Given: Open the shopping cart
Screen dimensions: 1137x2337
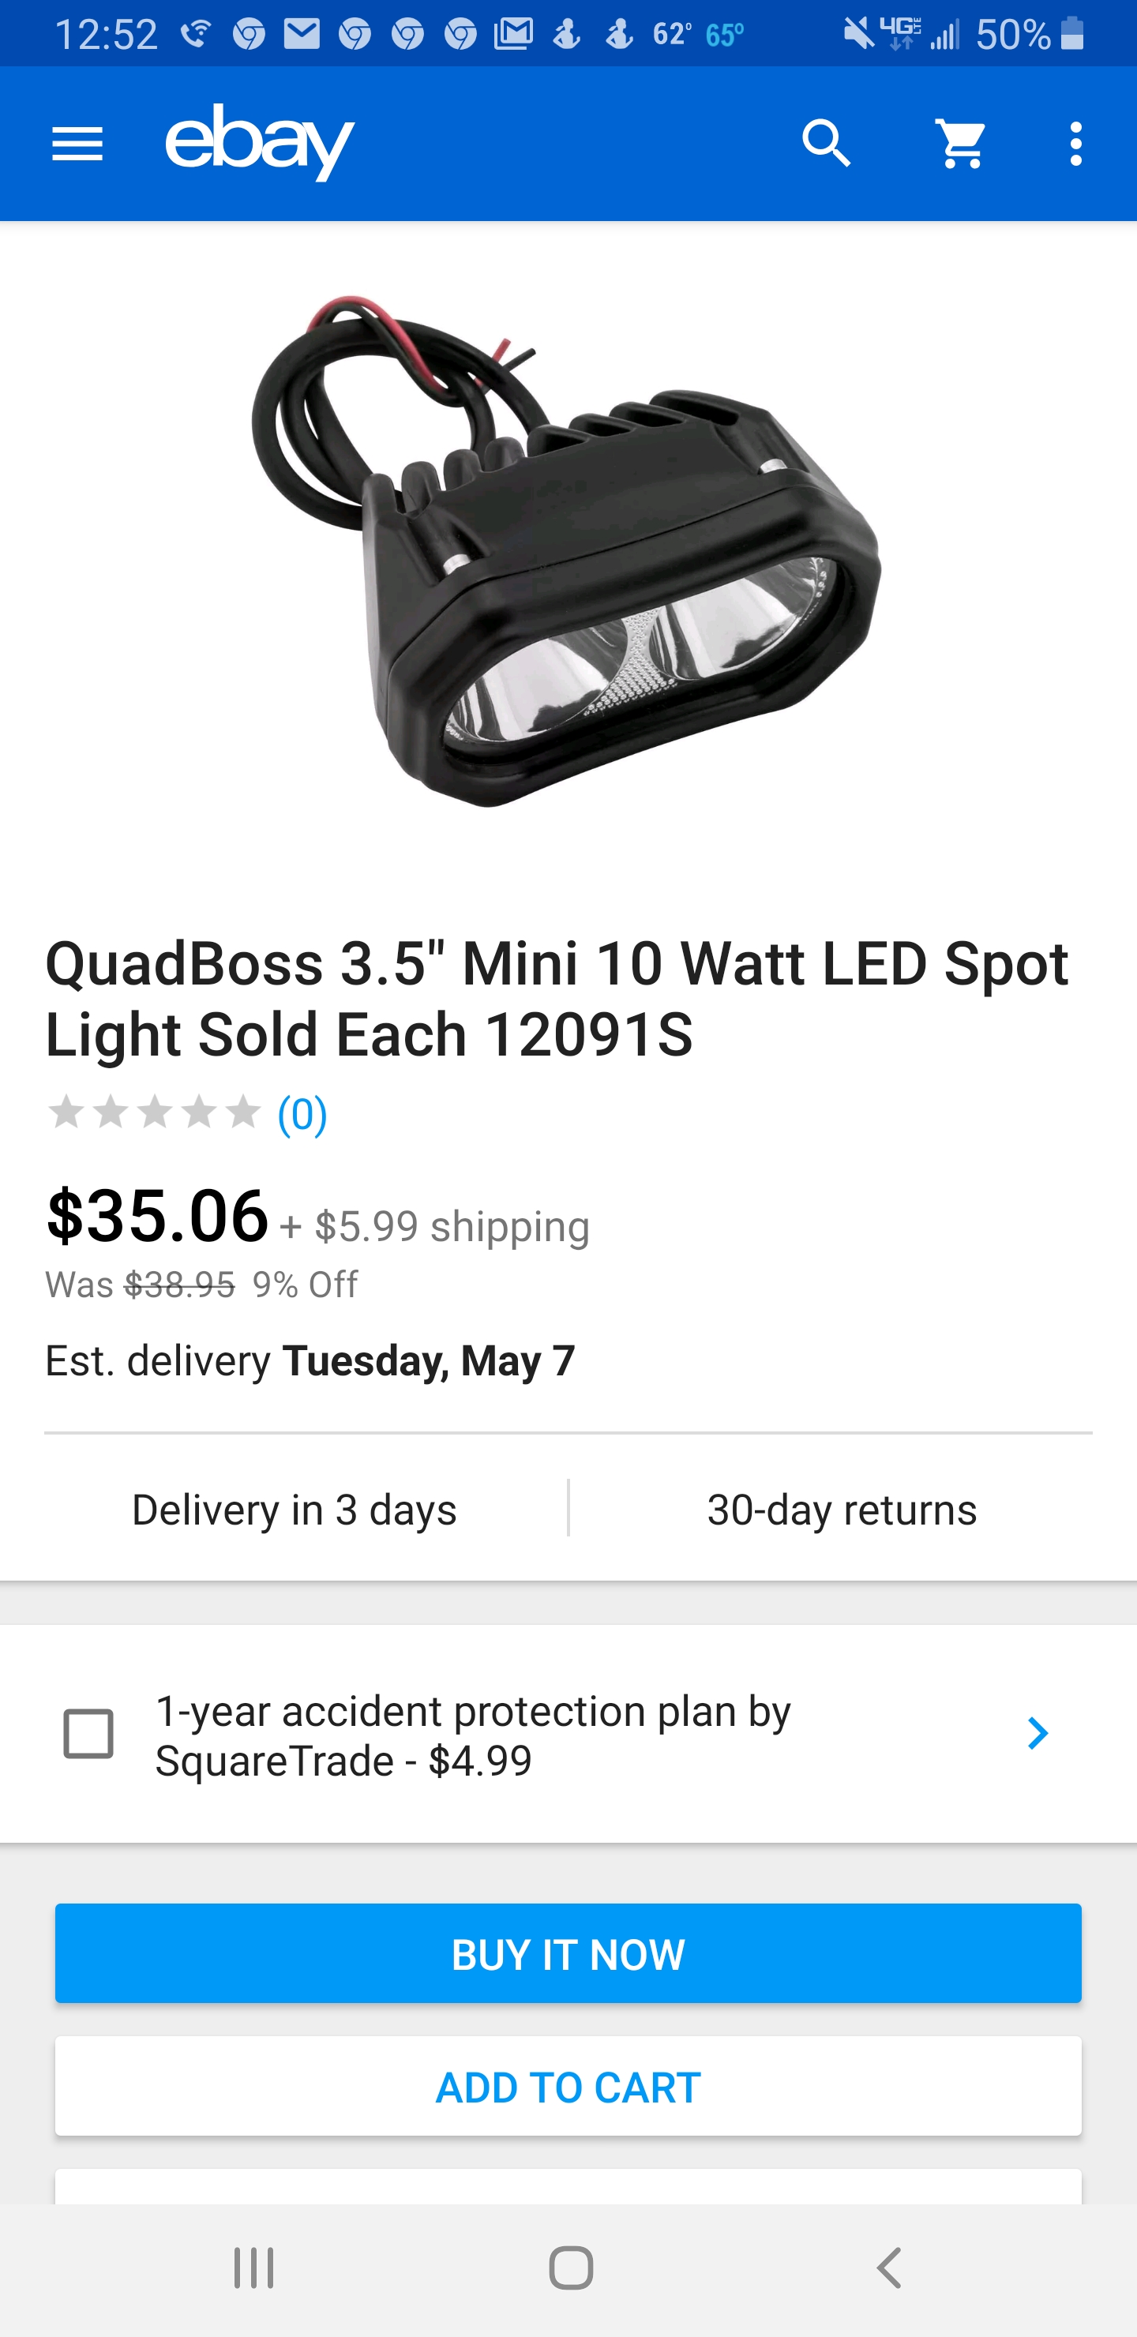Looking at the screenshot, I should pyautogui.click(x=961, y=144).
